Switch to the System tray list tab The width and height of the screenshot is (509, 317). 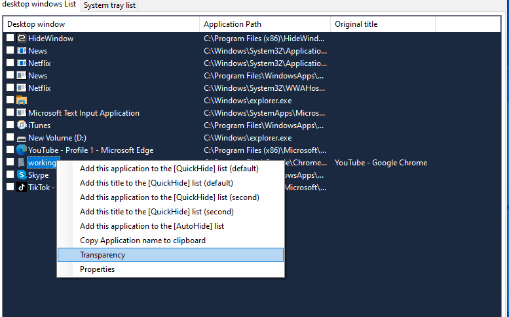[109, 5]
